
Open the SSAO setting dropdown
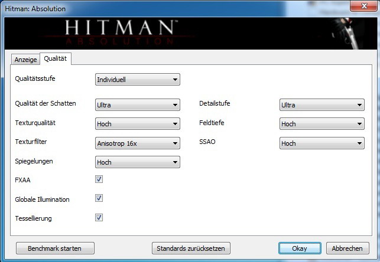click(x=322, y=143)
